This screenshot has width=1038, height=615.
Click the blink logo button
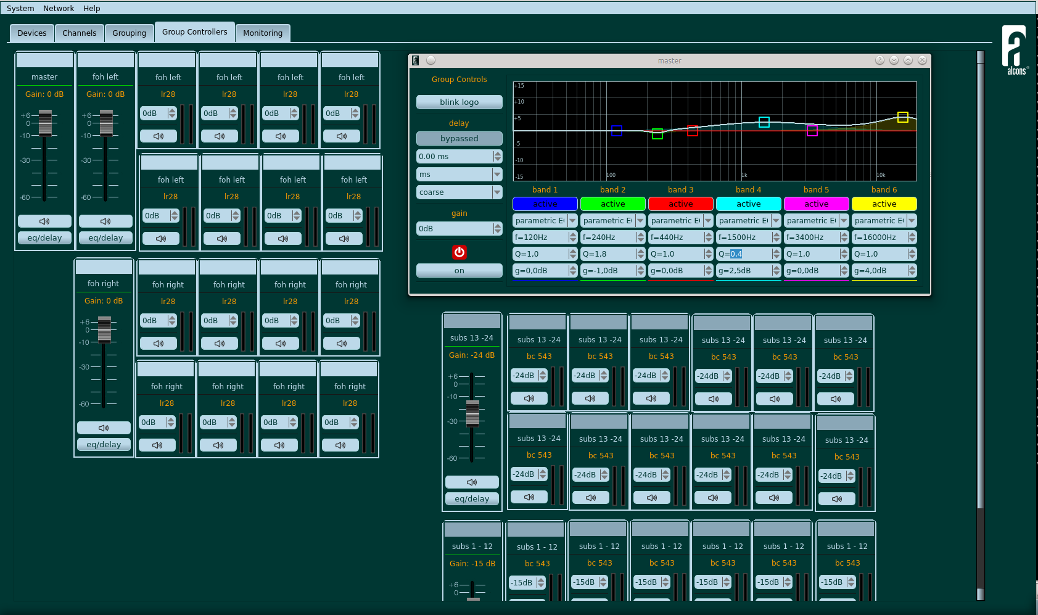459,102
